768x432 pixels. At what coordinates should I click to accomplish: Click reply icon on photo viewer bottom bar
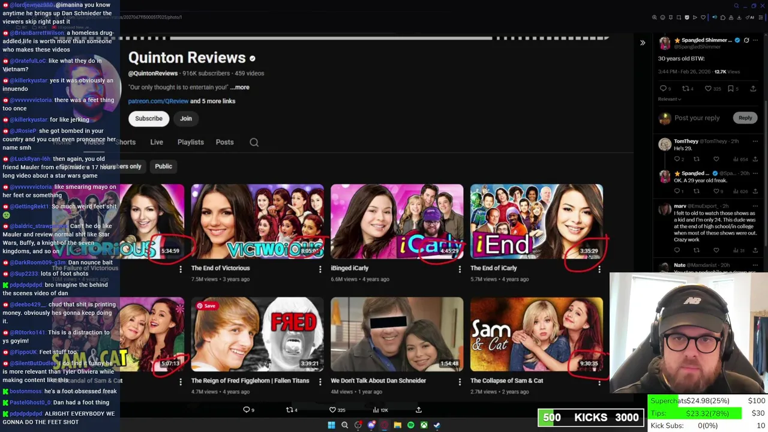point(246,410)
